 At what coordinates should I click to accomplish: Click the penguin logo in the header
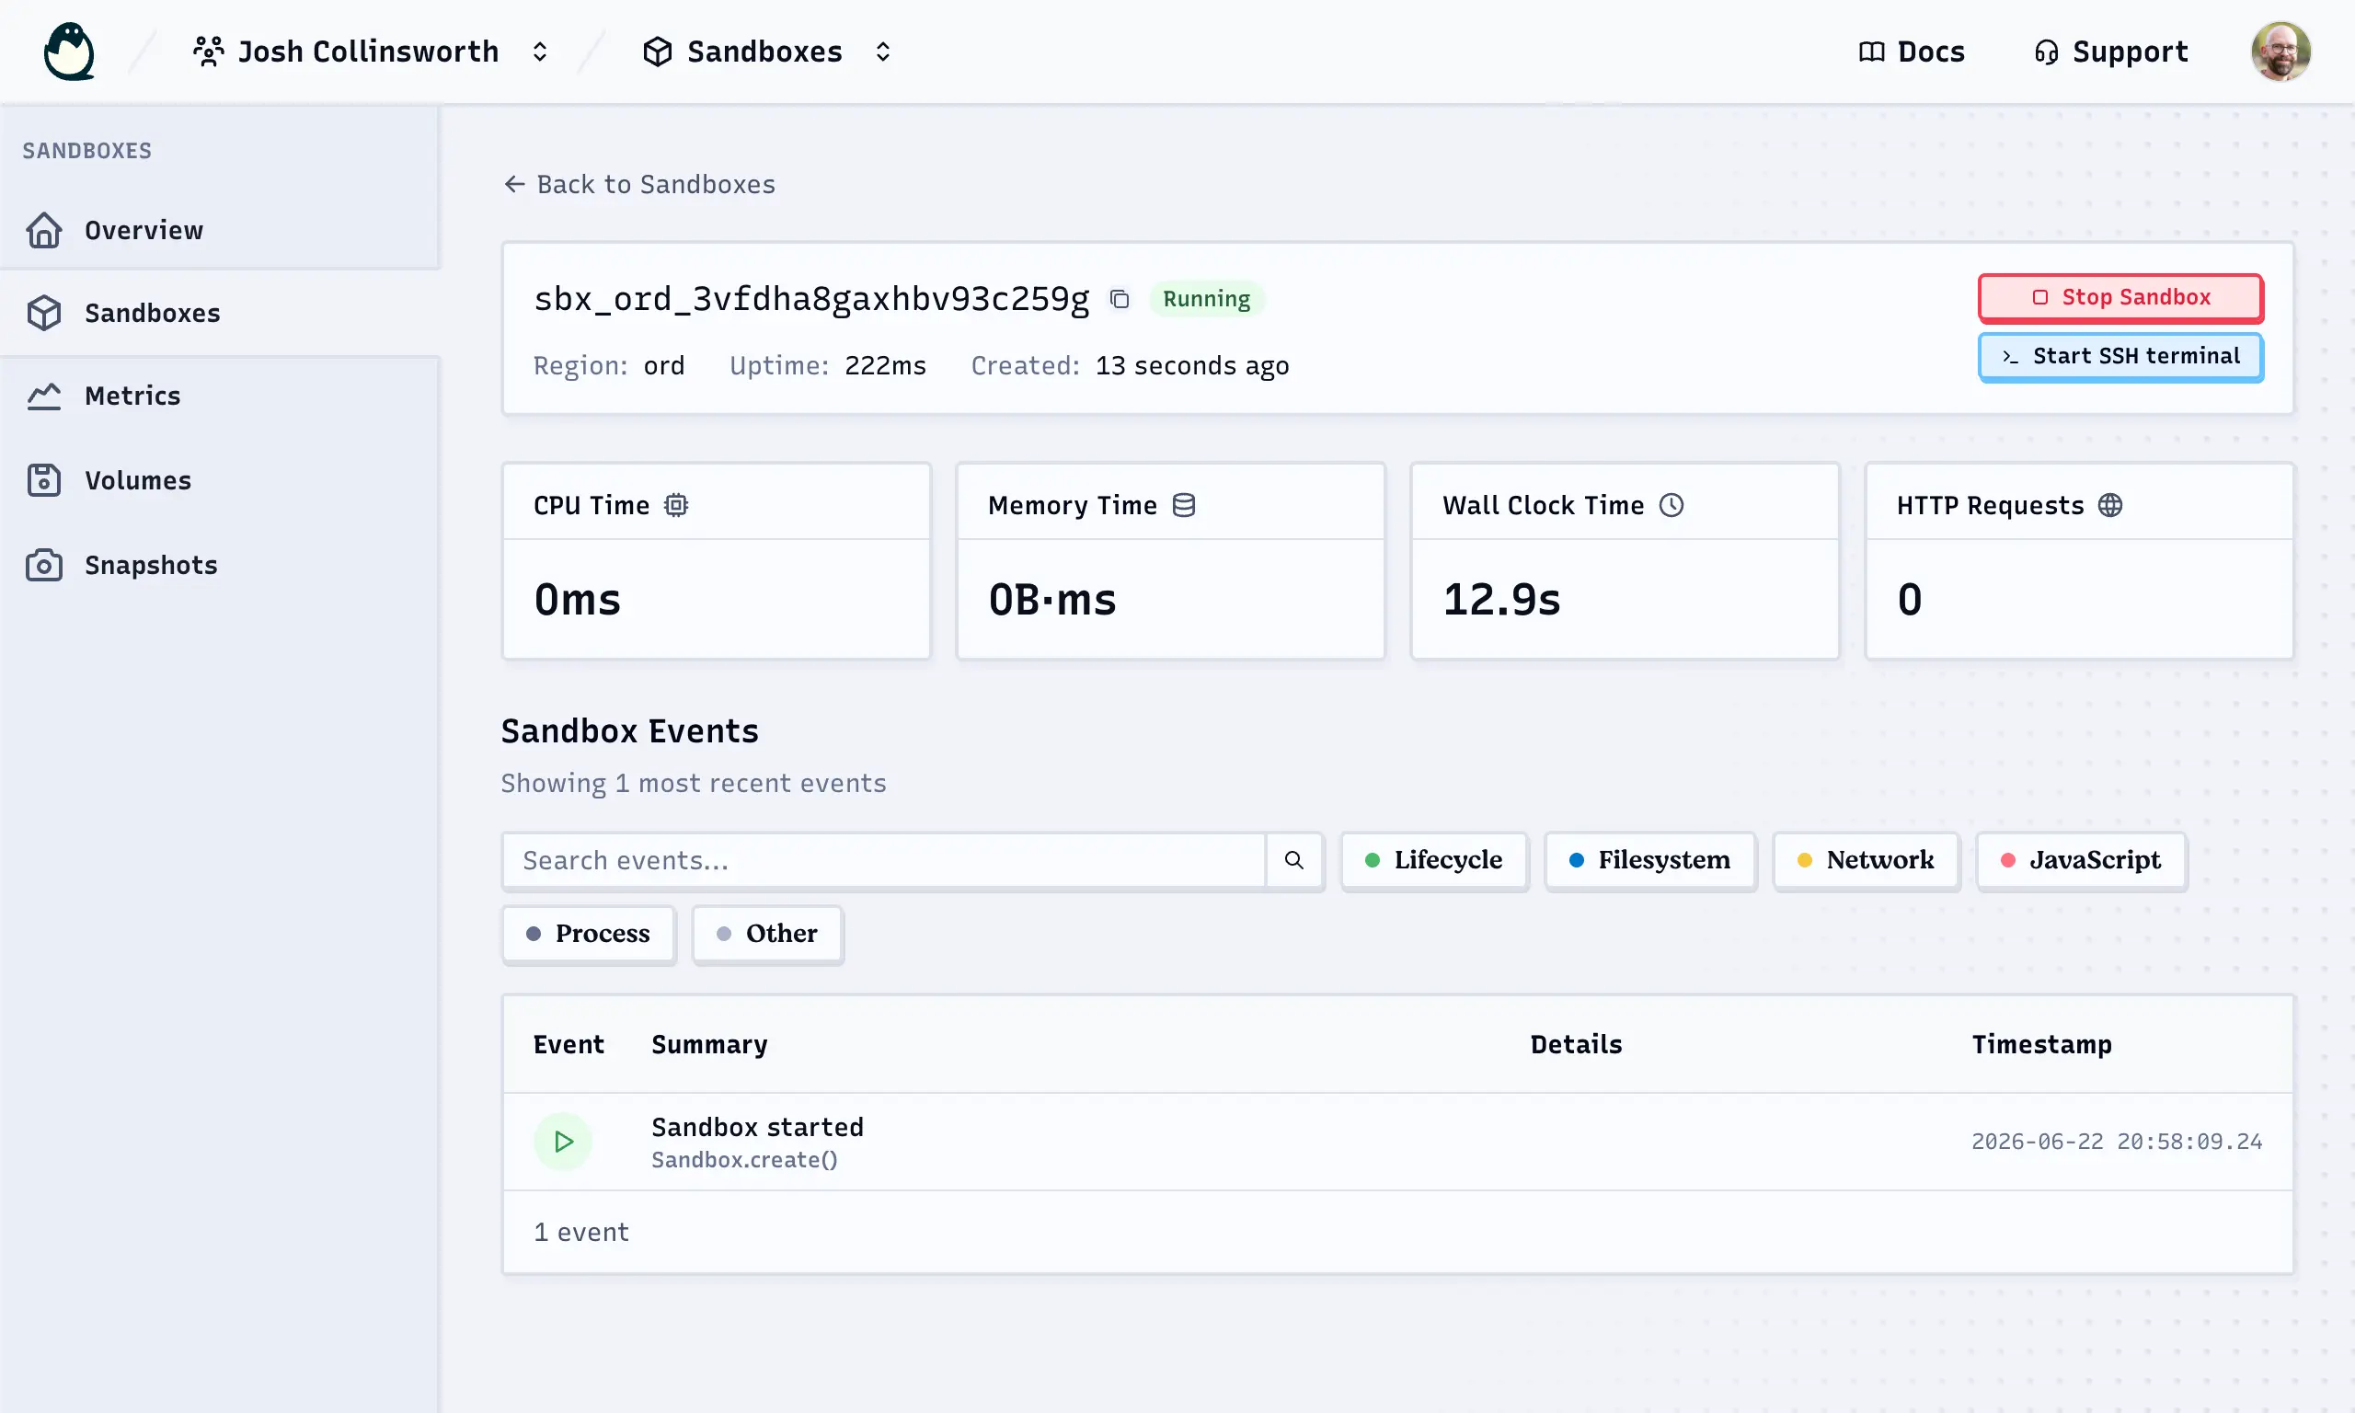70,52
